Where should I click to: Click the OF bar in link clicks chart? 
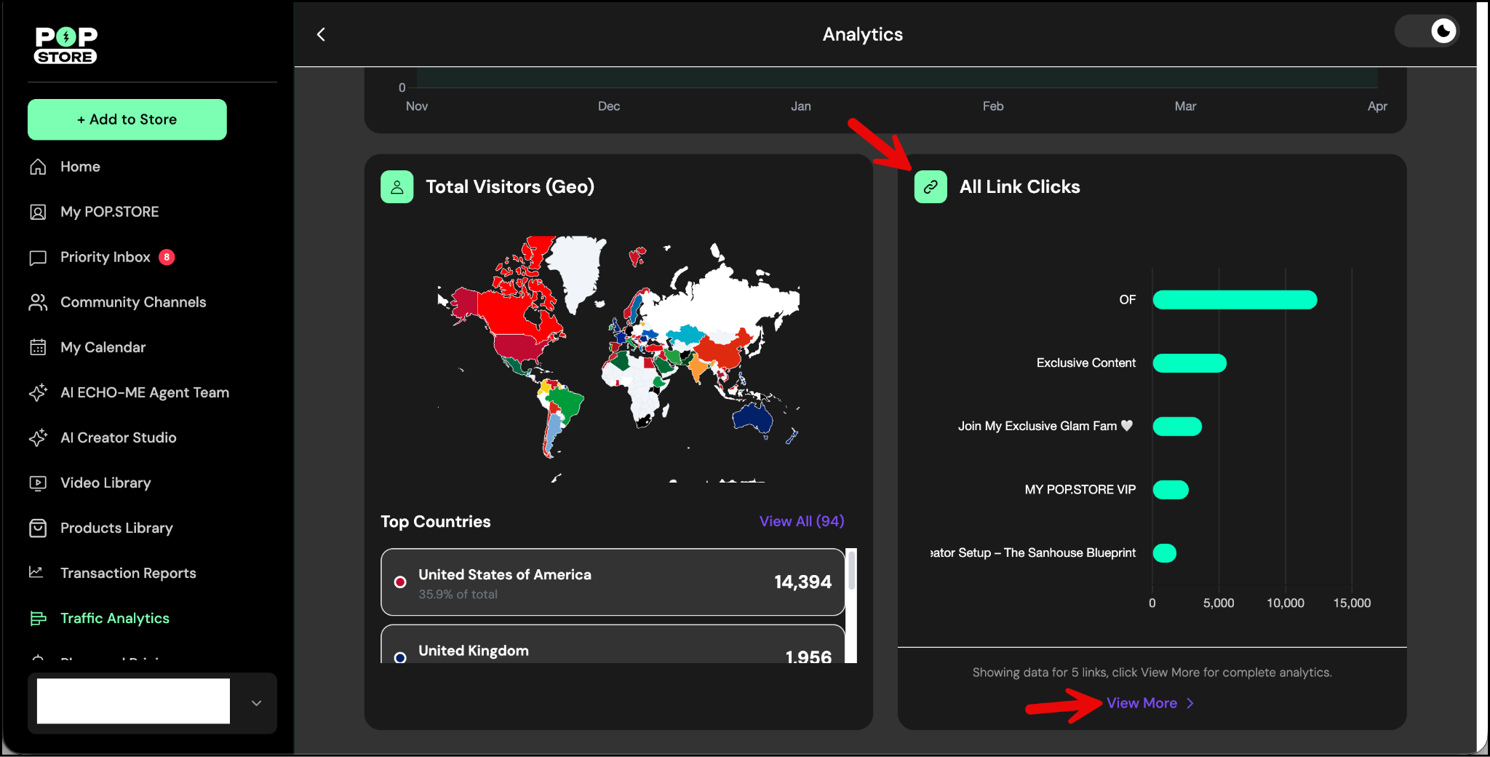pyautogui.click(x=1234, y=300)
